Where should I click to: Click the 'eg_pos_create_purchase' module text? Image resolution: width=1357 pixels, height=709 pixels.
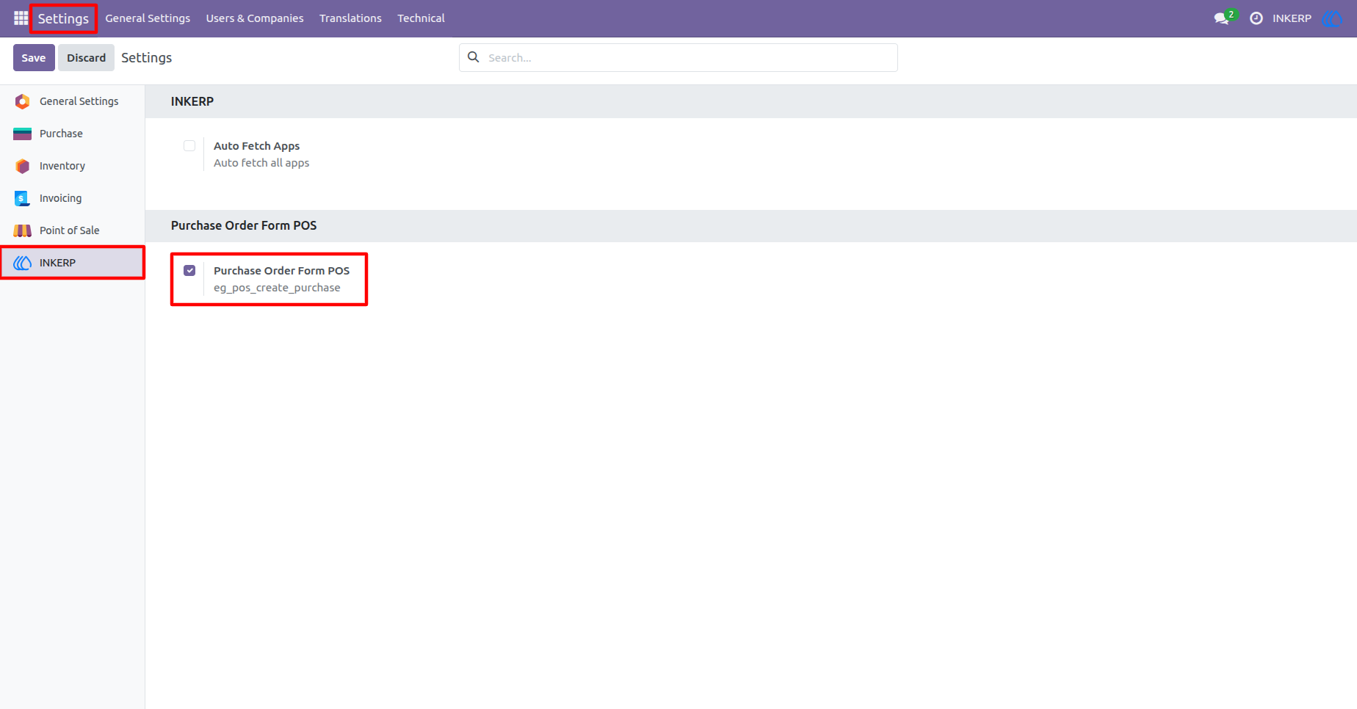click(x=277, y=288)
